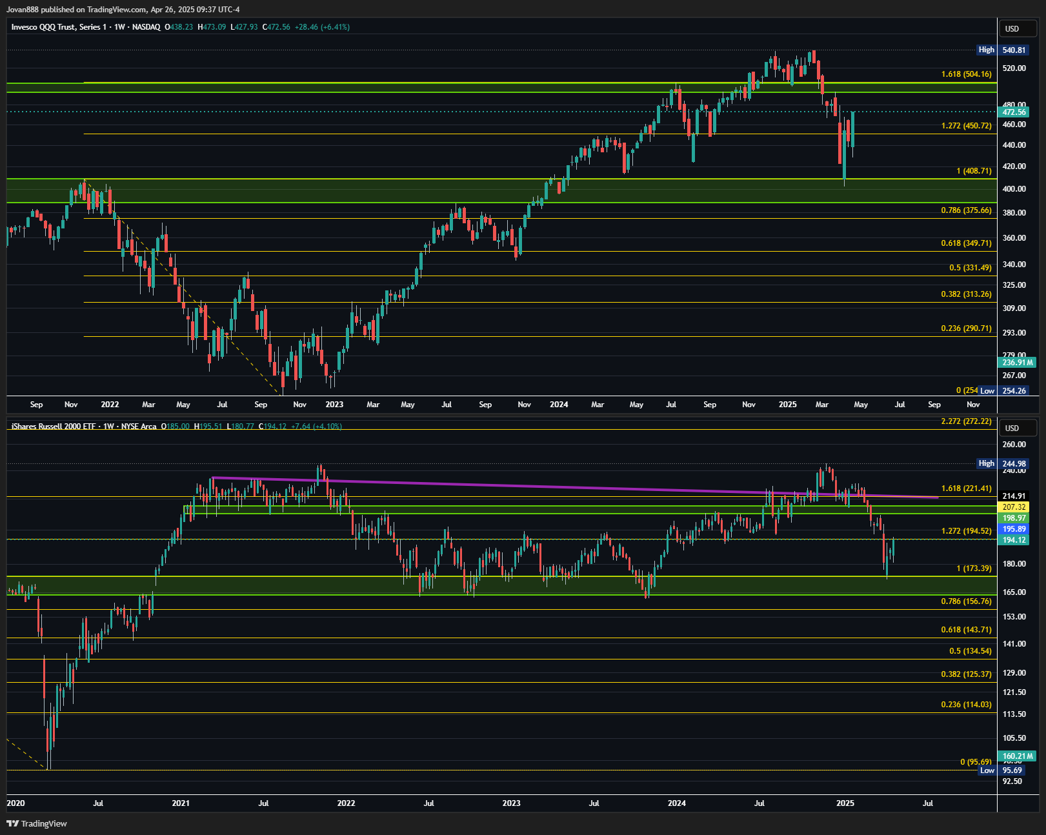Click the 0.236 (114.03) Fibonacci label

point(966,705)
